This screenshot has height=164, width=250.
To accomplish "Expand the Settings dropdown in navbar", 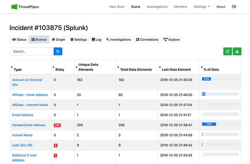I will [x=201, y=6].
